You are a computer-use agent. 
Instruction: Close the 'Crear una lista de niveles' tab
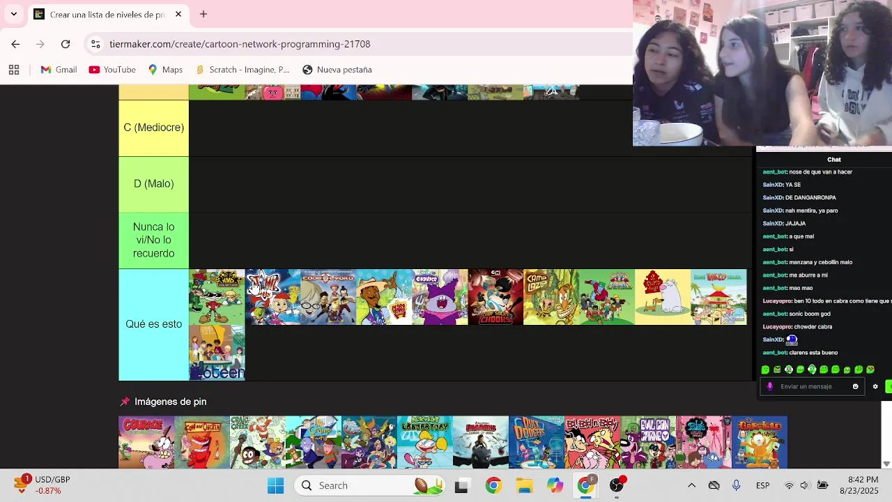pyautogui.click(x=178, y=14)
